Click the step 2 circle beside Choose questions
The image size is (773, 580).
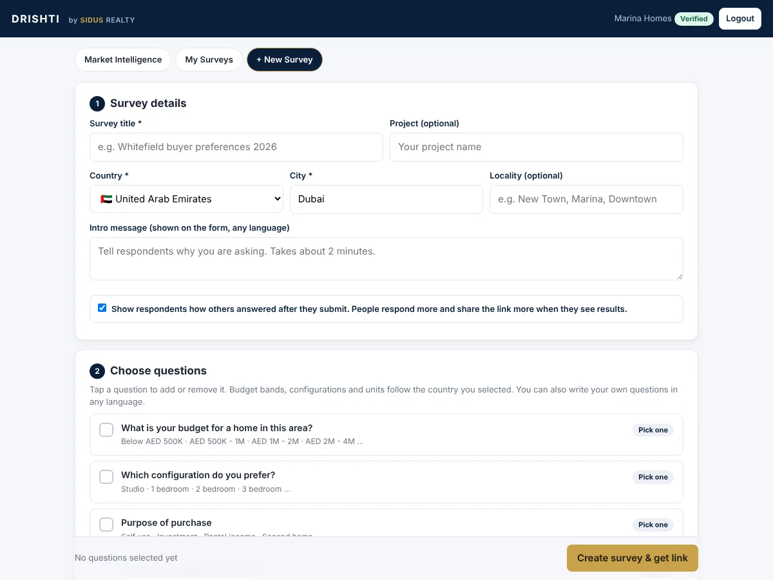tap(97, 371)
